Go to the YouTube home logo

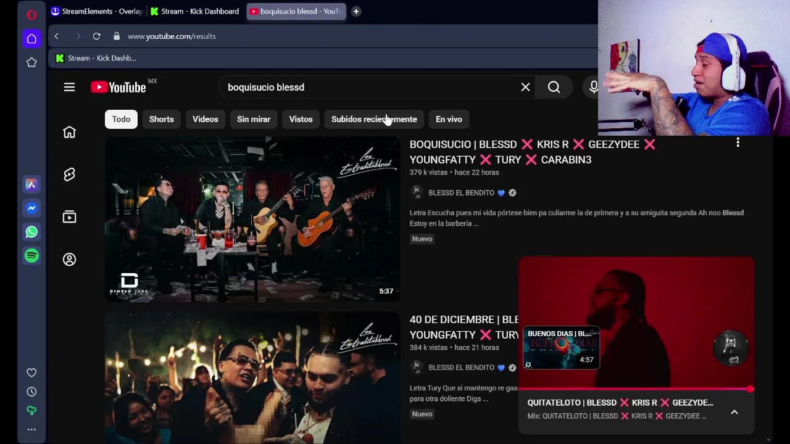(118, 87)
